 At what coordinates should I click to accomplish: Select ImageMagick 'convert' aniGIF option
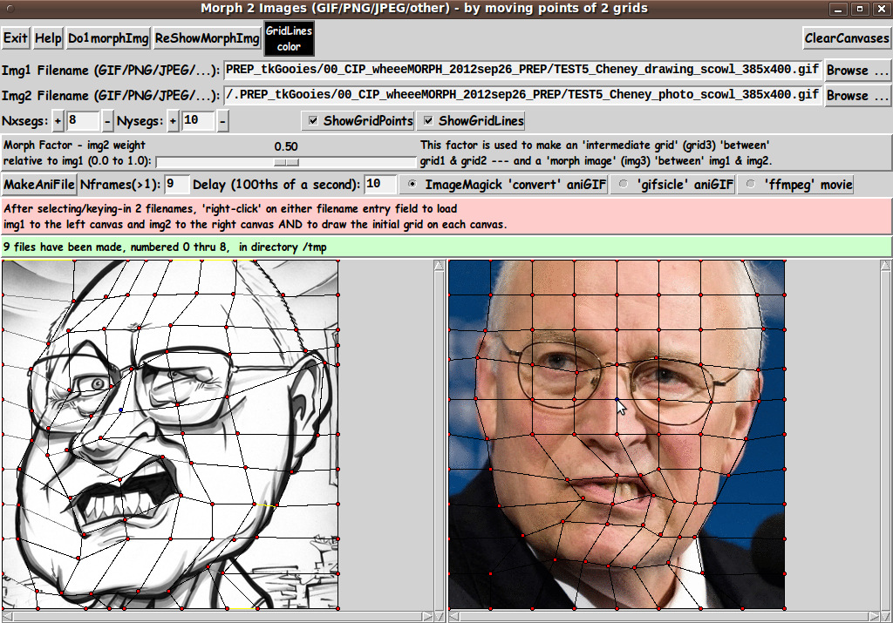click(x=503, y=185)
